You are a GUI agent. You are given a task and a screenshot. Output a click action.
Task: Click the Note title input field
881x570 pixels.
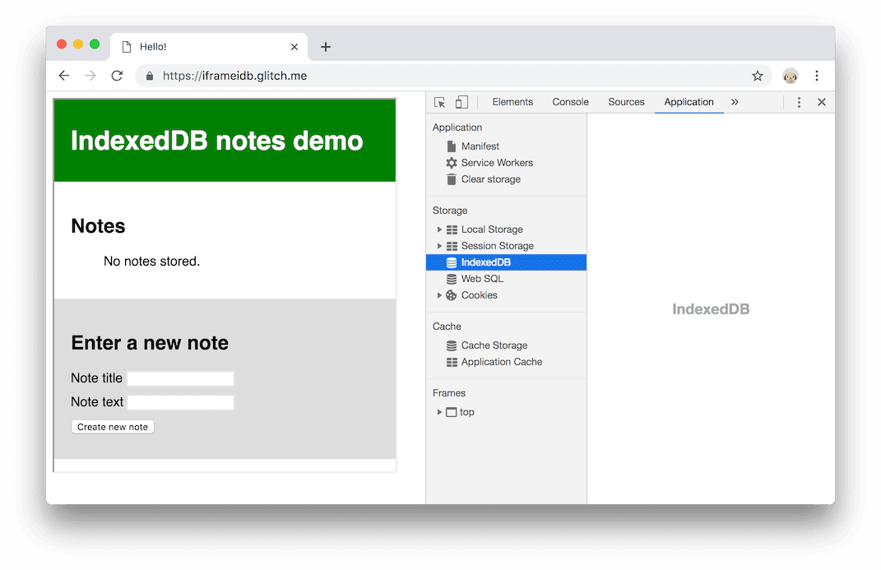(x=180, y=378)
